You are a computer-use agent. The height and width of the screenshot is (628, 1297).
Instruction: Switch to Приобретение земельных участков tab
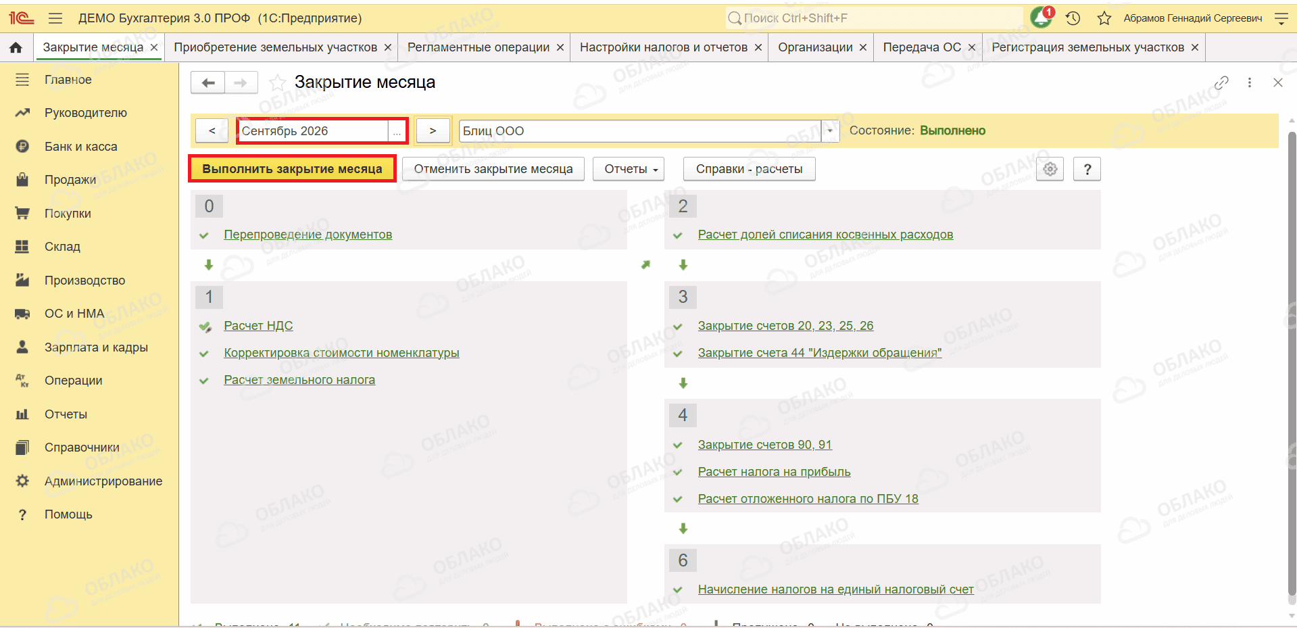pyautogui.click(x=275, y=47)
